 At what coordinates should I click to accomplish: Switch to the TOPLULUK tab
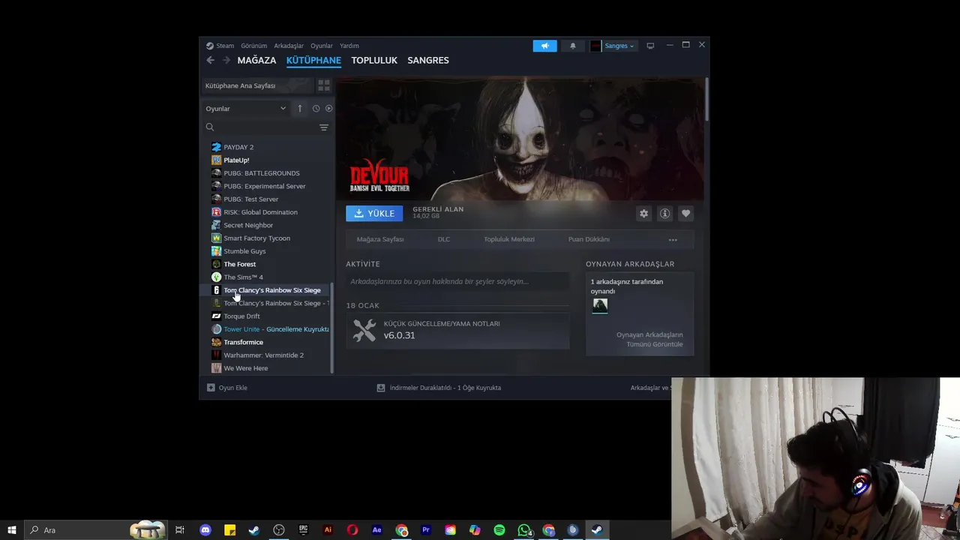tap(374, 60)
